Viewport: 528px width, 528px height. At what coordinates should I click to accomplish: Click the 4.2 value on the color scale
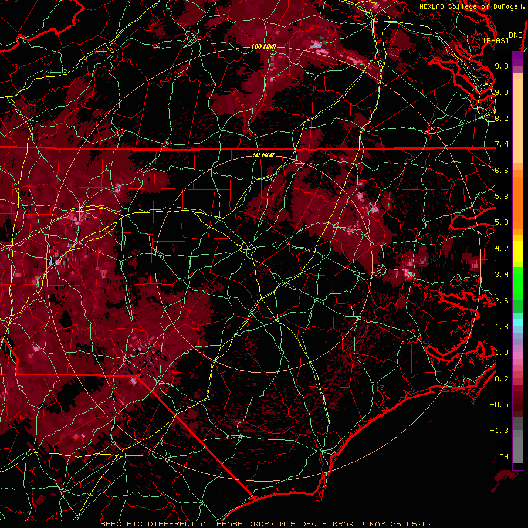click(x=502, y=249)
